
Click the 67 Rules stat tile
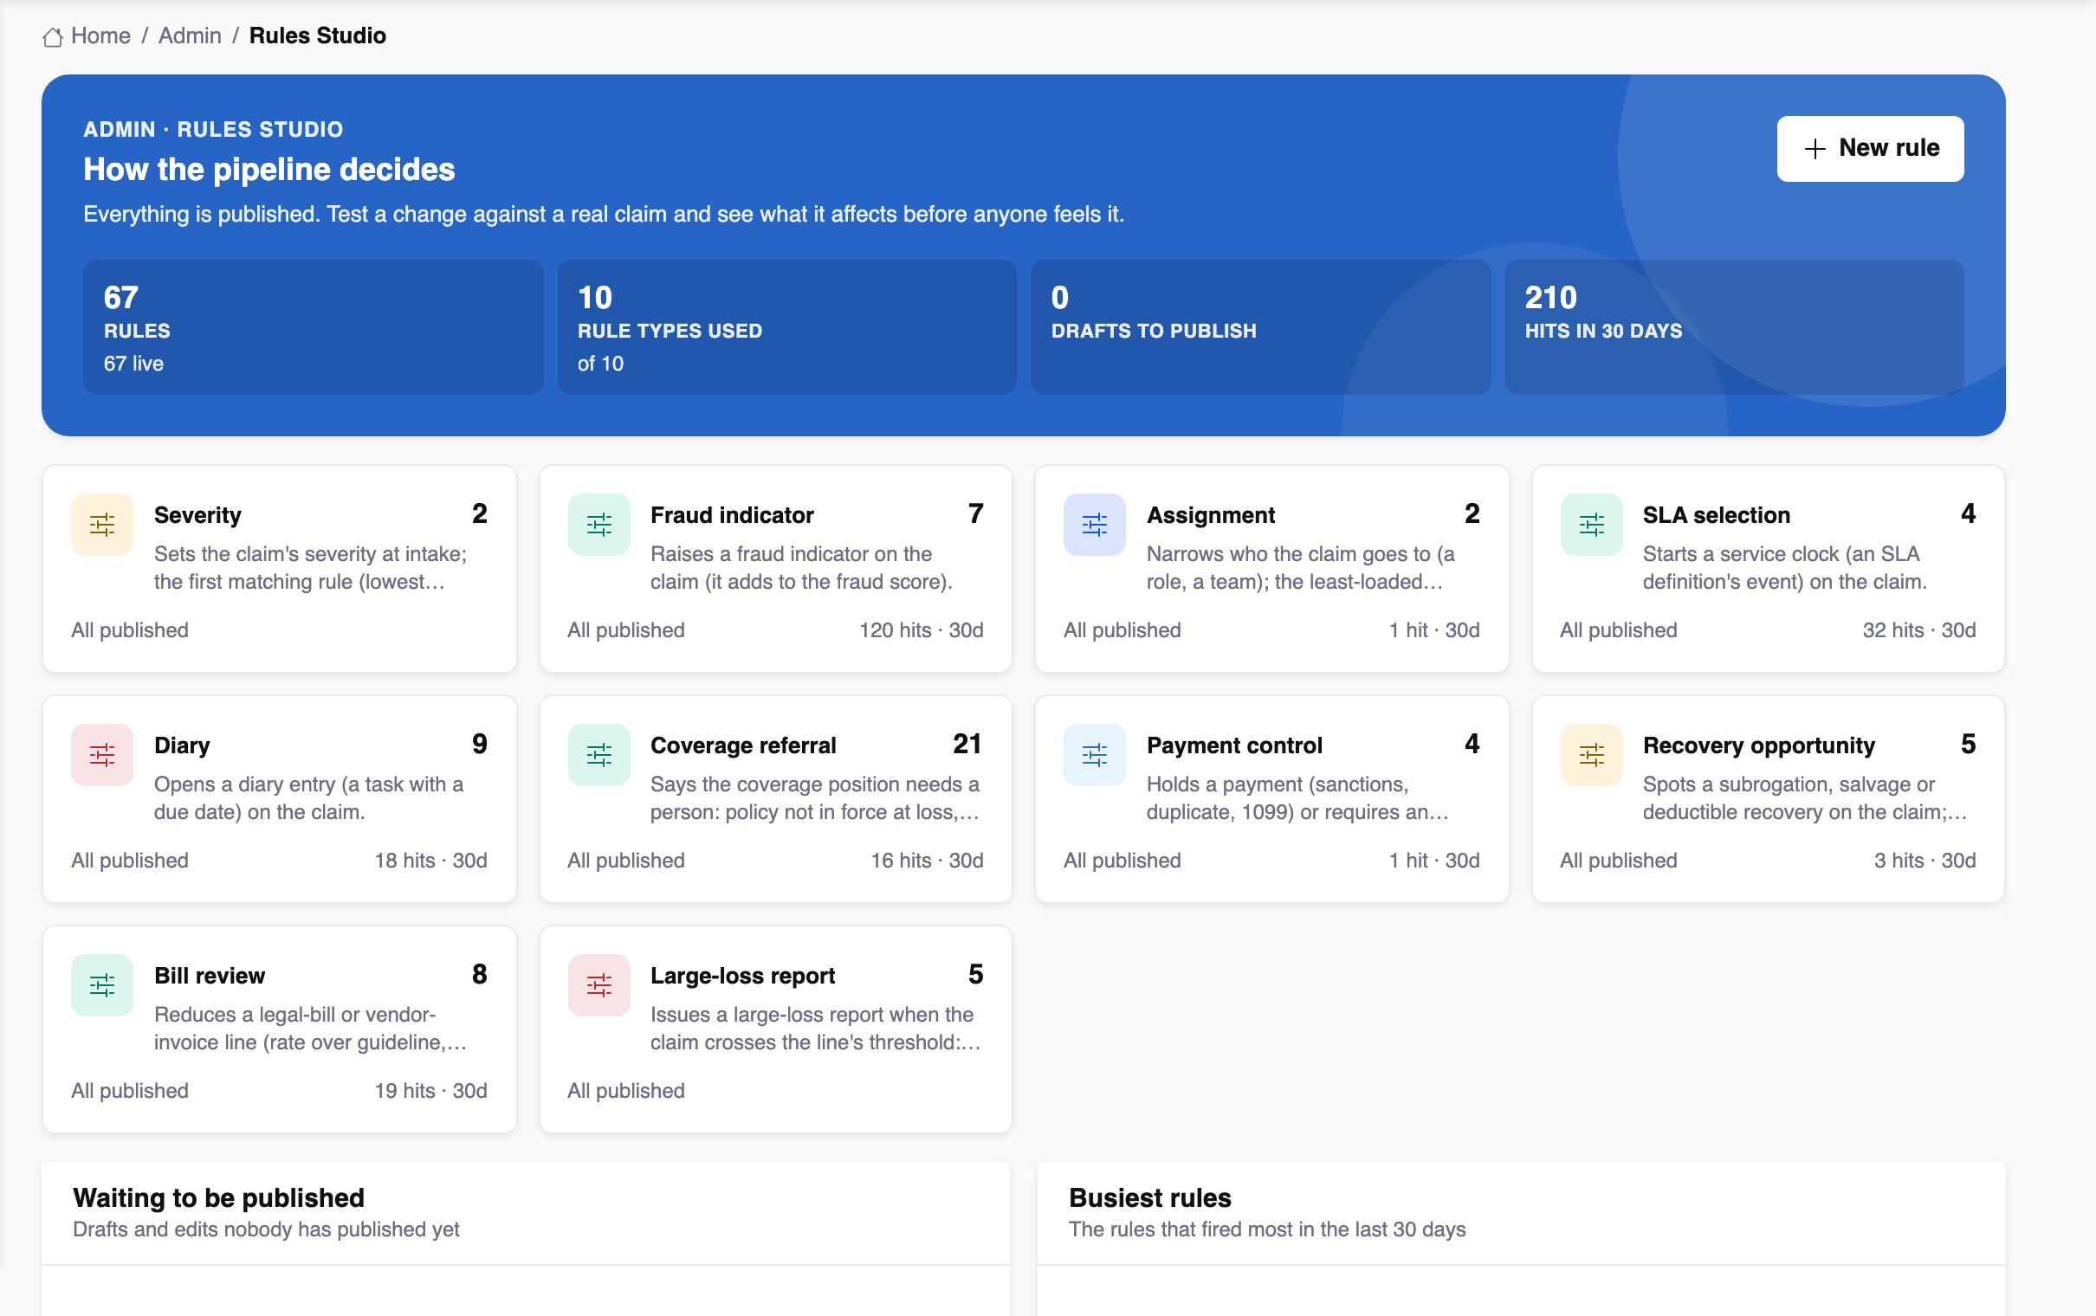(x=314, y=327)
